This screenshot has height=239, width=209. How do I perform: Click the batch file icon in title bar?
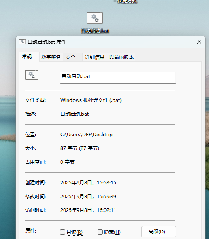[22, 42]
